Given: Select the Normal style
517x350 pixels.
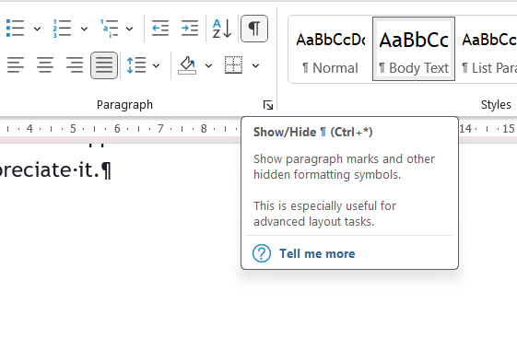Looking at the screenshot, I should pyautogui.click(x=330, y=49).
